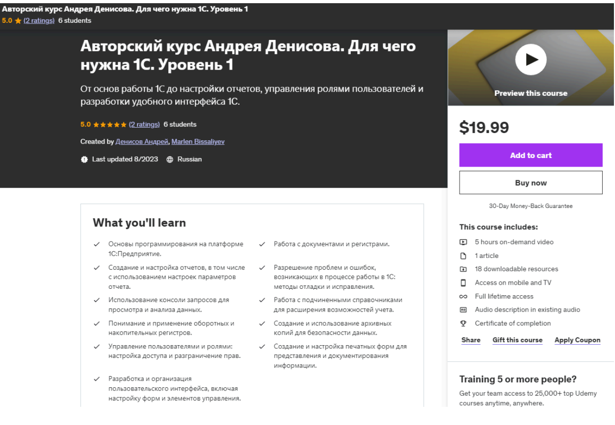Click 'Certificate of completion' text
The image size is (615, 425).
tap(513, 323)
